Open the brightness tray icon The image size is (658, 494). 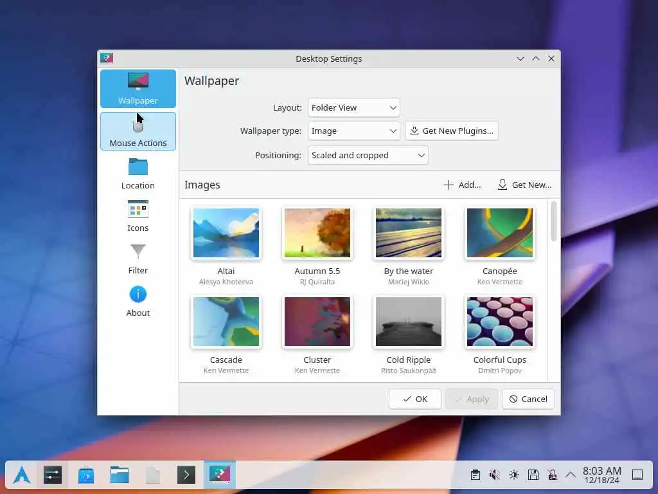pyautogui.click(x=513, y=475)
